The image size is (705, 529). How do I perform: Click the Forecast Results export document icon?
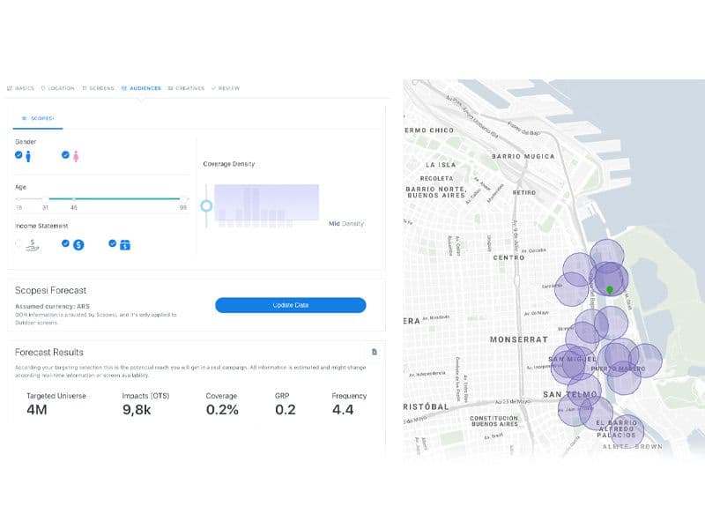(375, 352)
